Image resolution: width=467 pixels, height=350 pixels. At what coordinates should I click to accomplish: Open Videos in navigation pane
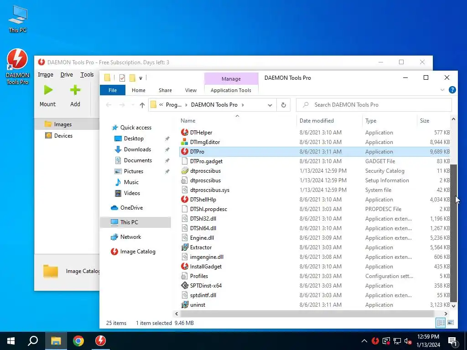[x=132, y=193]
